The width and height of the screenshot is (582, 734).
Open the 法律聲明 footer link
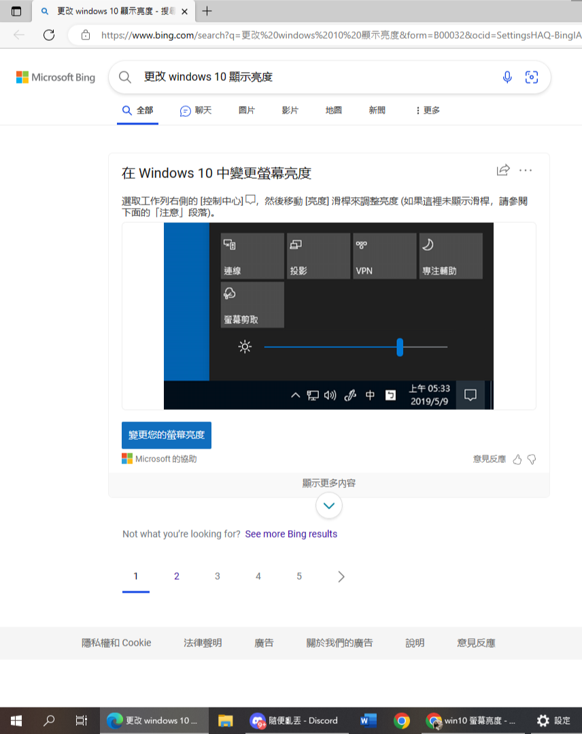(203, 643)
